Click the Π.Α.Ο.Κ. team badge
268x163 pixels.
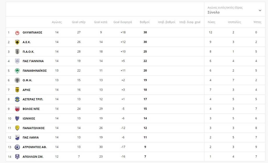point(17,52)
